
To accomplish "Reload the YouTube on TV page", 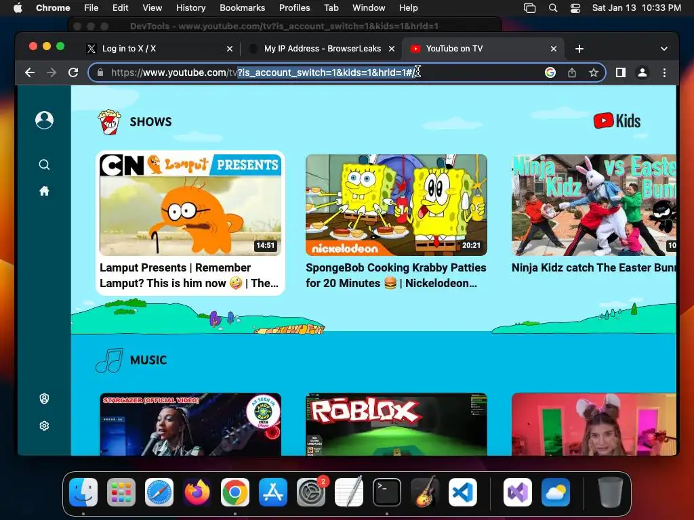I will tap(73, 72).
